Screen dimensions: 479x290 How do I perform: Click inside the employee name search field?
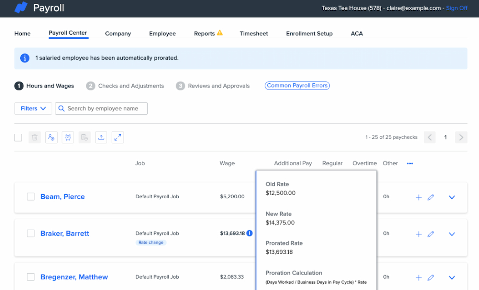point(101,108)
